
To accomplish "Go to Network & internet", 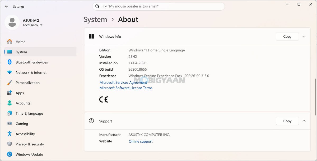I will [40, 72].
